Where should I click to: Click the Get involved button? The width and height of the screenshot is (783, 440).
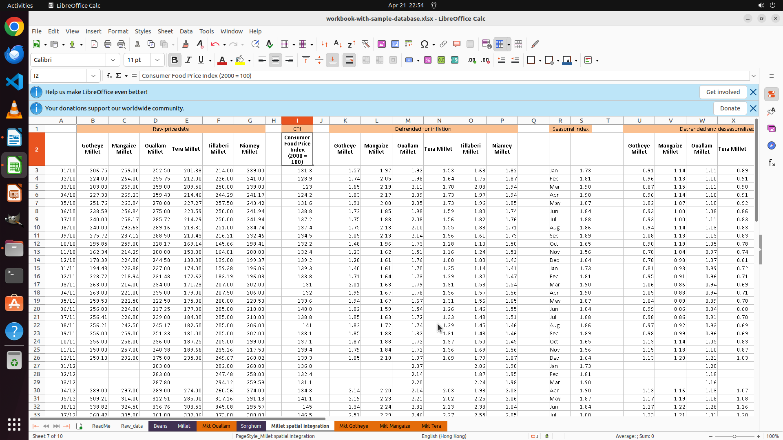tap(723, 92)
